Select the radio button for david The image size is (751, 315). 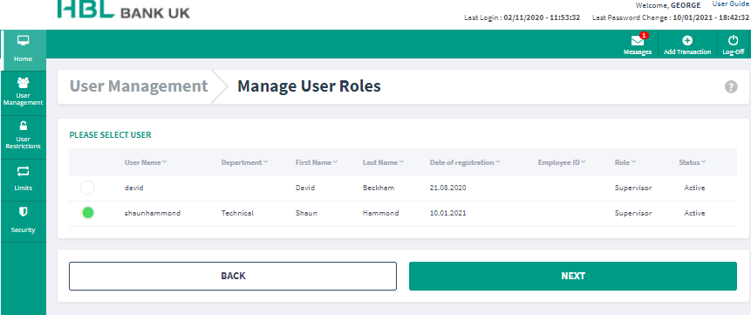87,188
